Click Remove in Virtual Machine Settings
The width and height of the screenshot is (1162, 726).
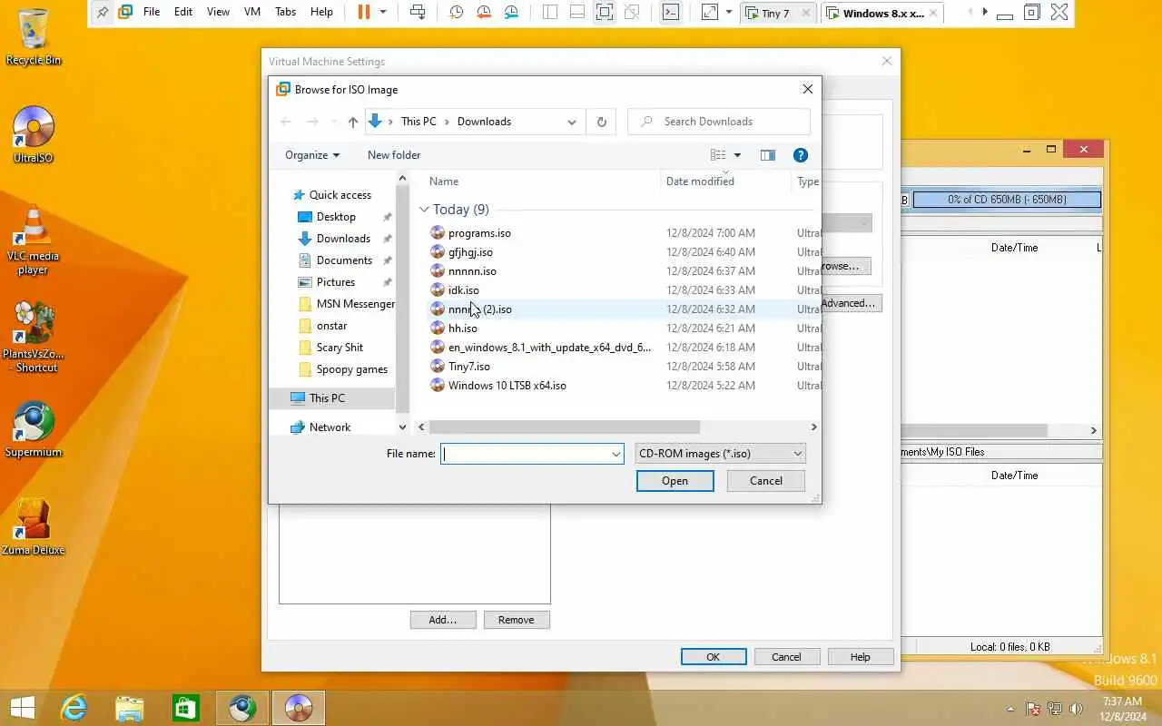pos(516,620)
